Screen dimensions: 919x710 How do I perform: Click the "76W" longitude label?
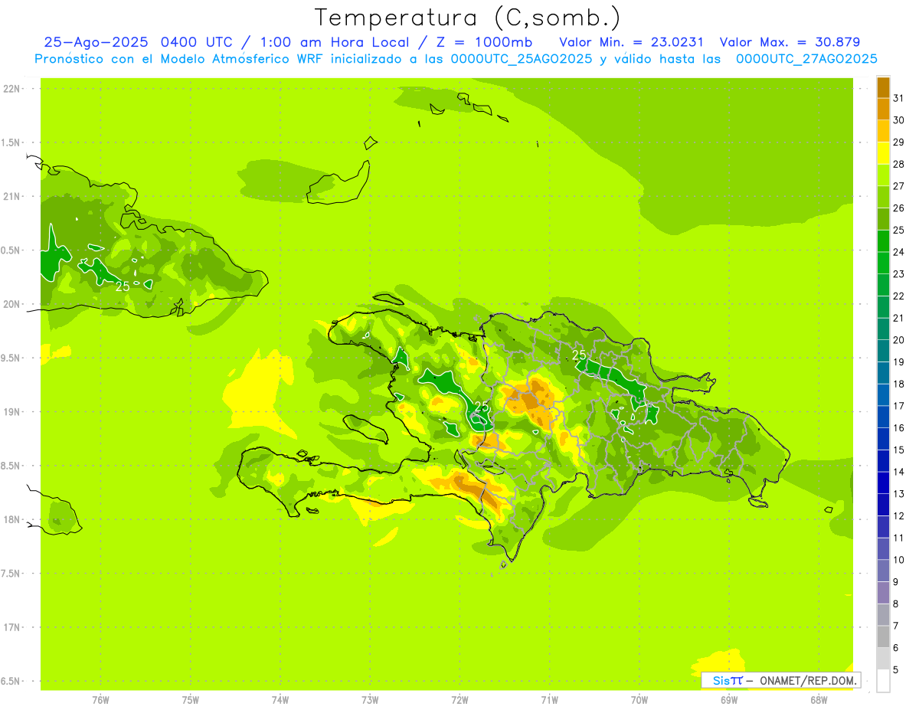pyautogui.click(x=100, y=699)
